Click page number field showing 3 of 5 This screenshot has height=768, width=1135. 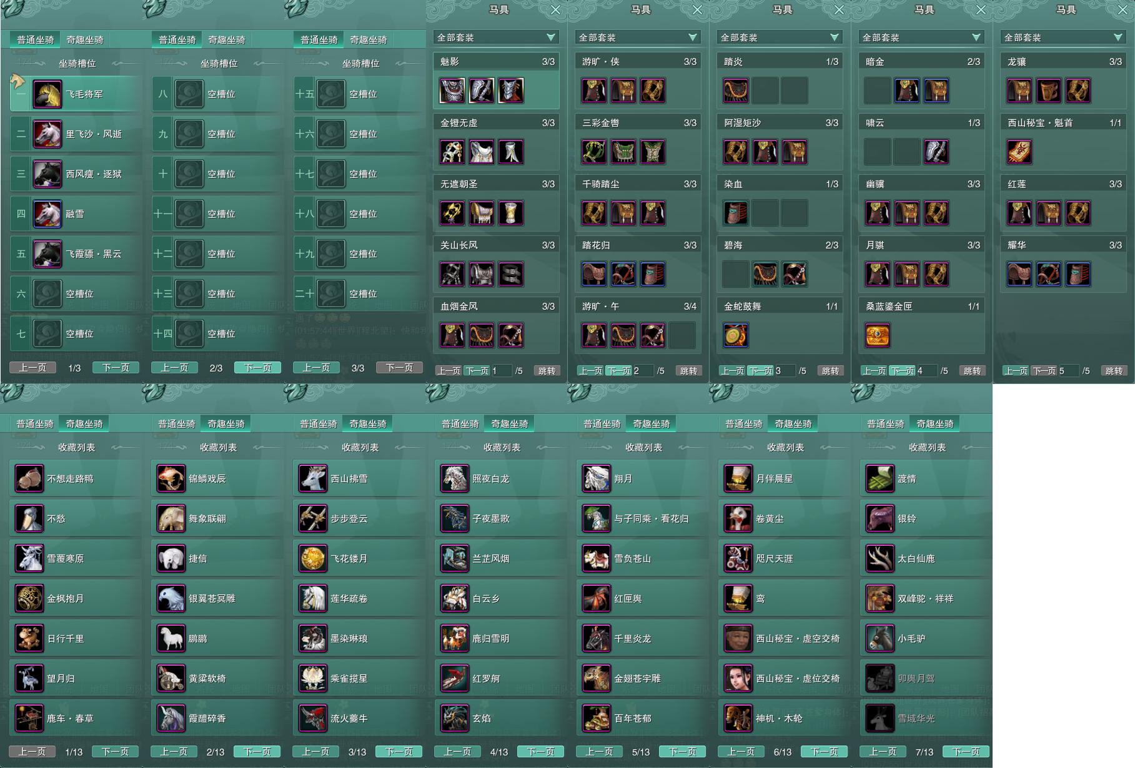point(785,371)
